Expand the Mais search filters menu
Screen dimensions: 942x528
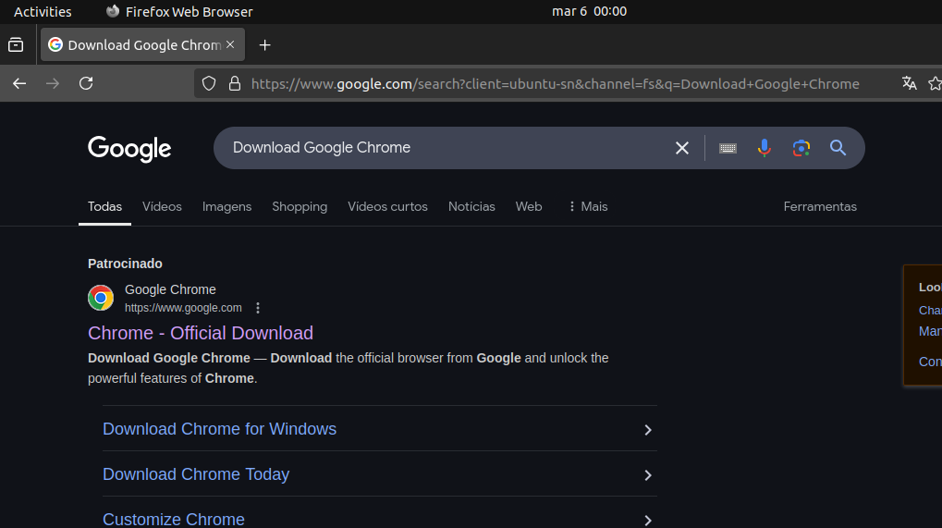click(x=588, y=206)
